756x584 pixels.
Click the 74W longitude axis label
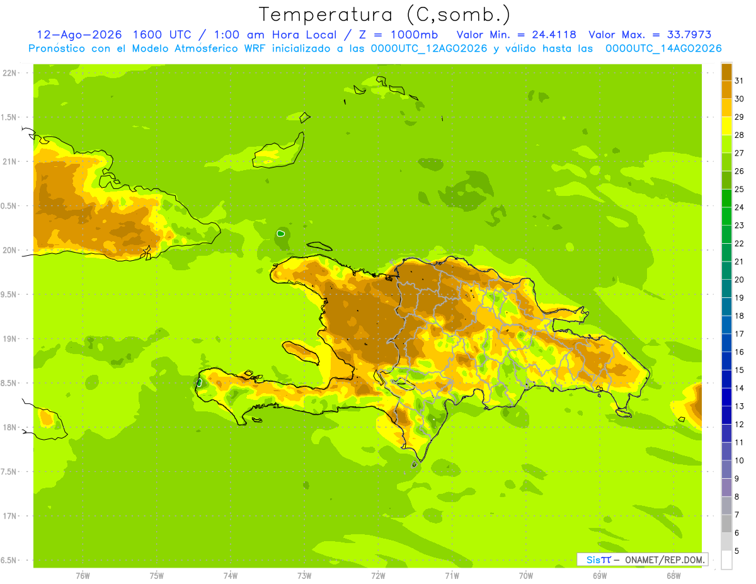pos(231,576)
